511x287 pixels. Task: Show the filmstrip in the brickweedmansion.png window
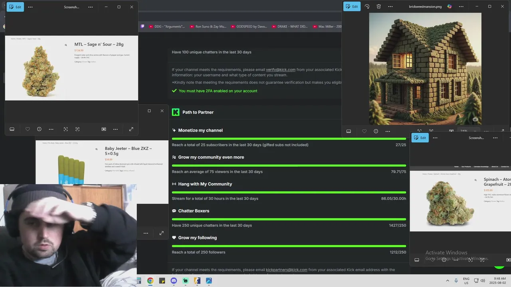pos(349,131)
